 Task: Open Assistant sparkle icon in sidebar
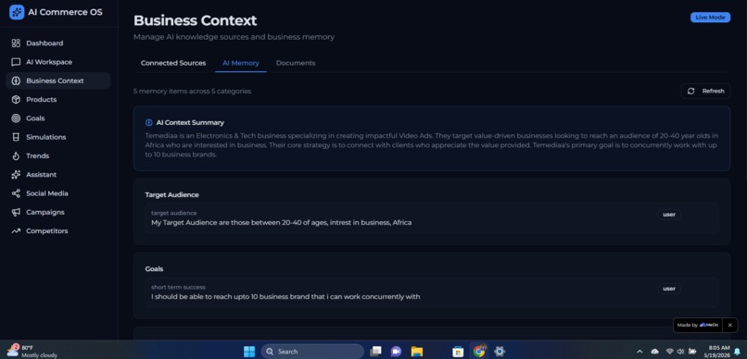tap(16, 175)
